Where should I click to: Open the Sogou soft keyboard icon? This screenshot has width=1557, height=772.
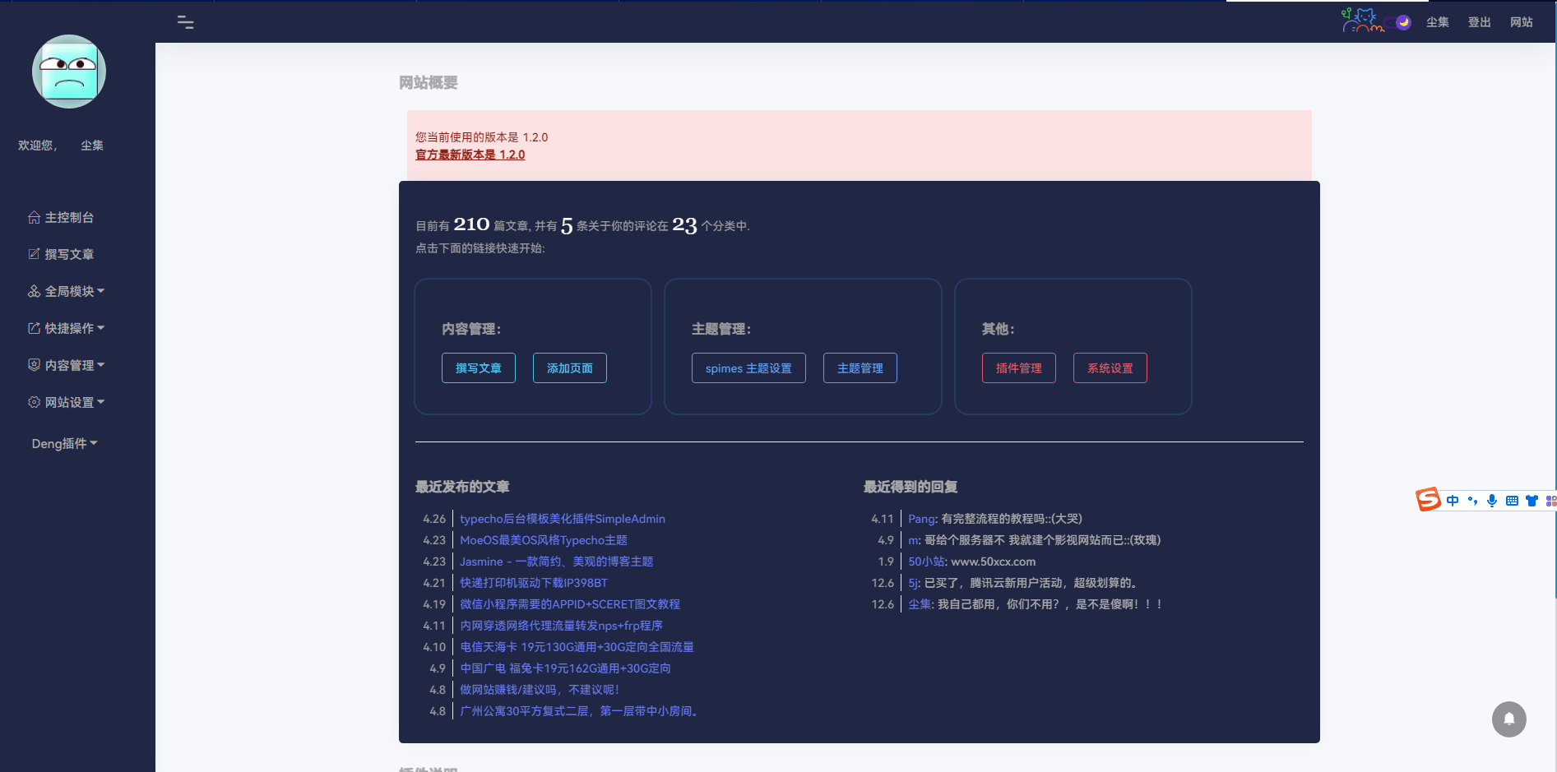(x=1512, y=501)
